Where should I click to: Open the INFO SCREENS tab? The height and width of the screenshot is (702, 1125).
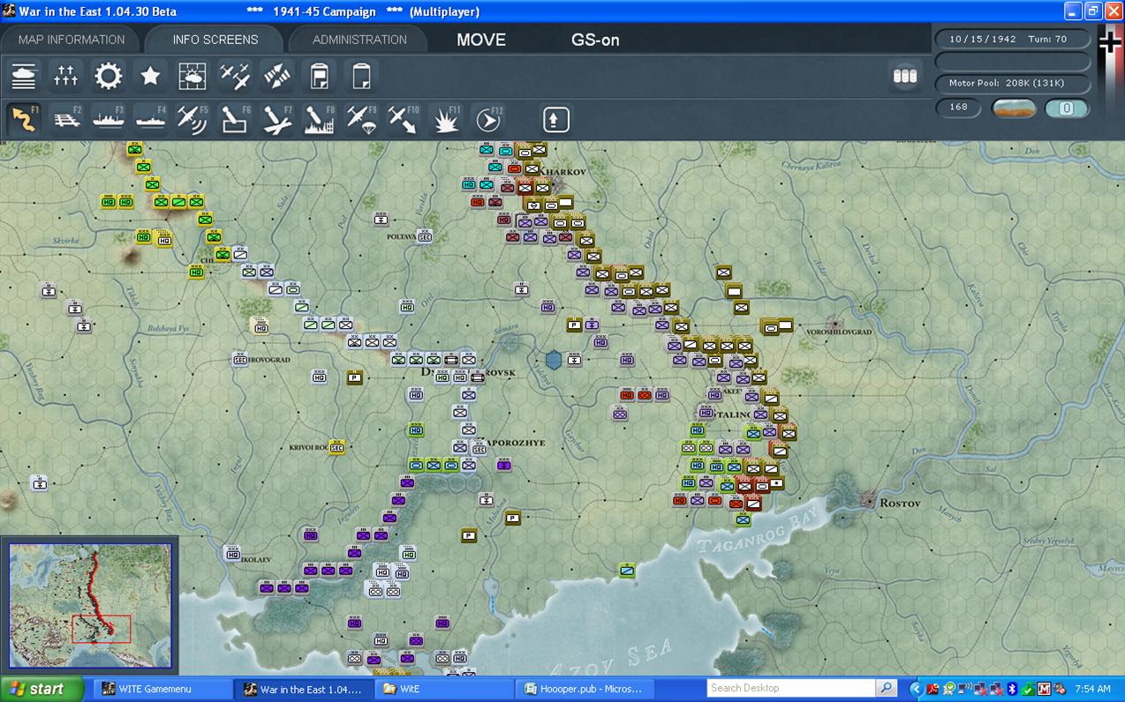[215, 40]
